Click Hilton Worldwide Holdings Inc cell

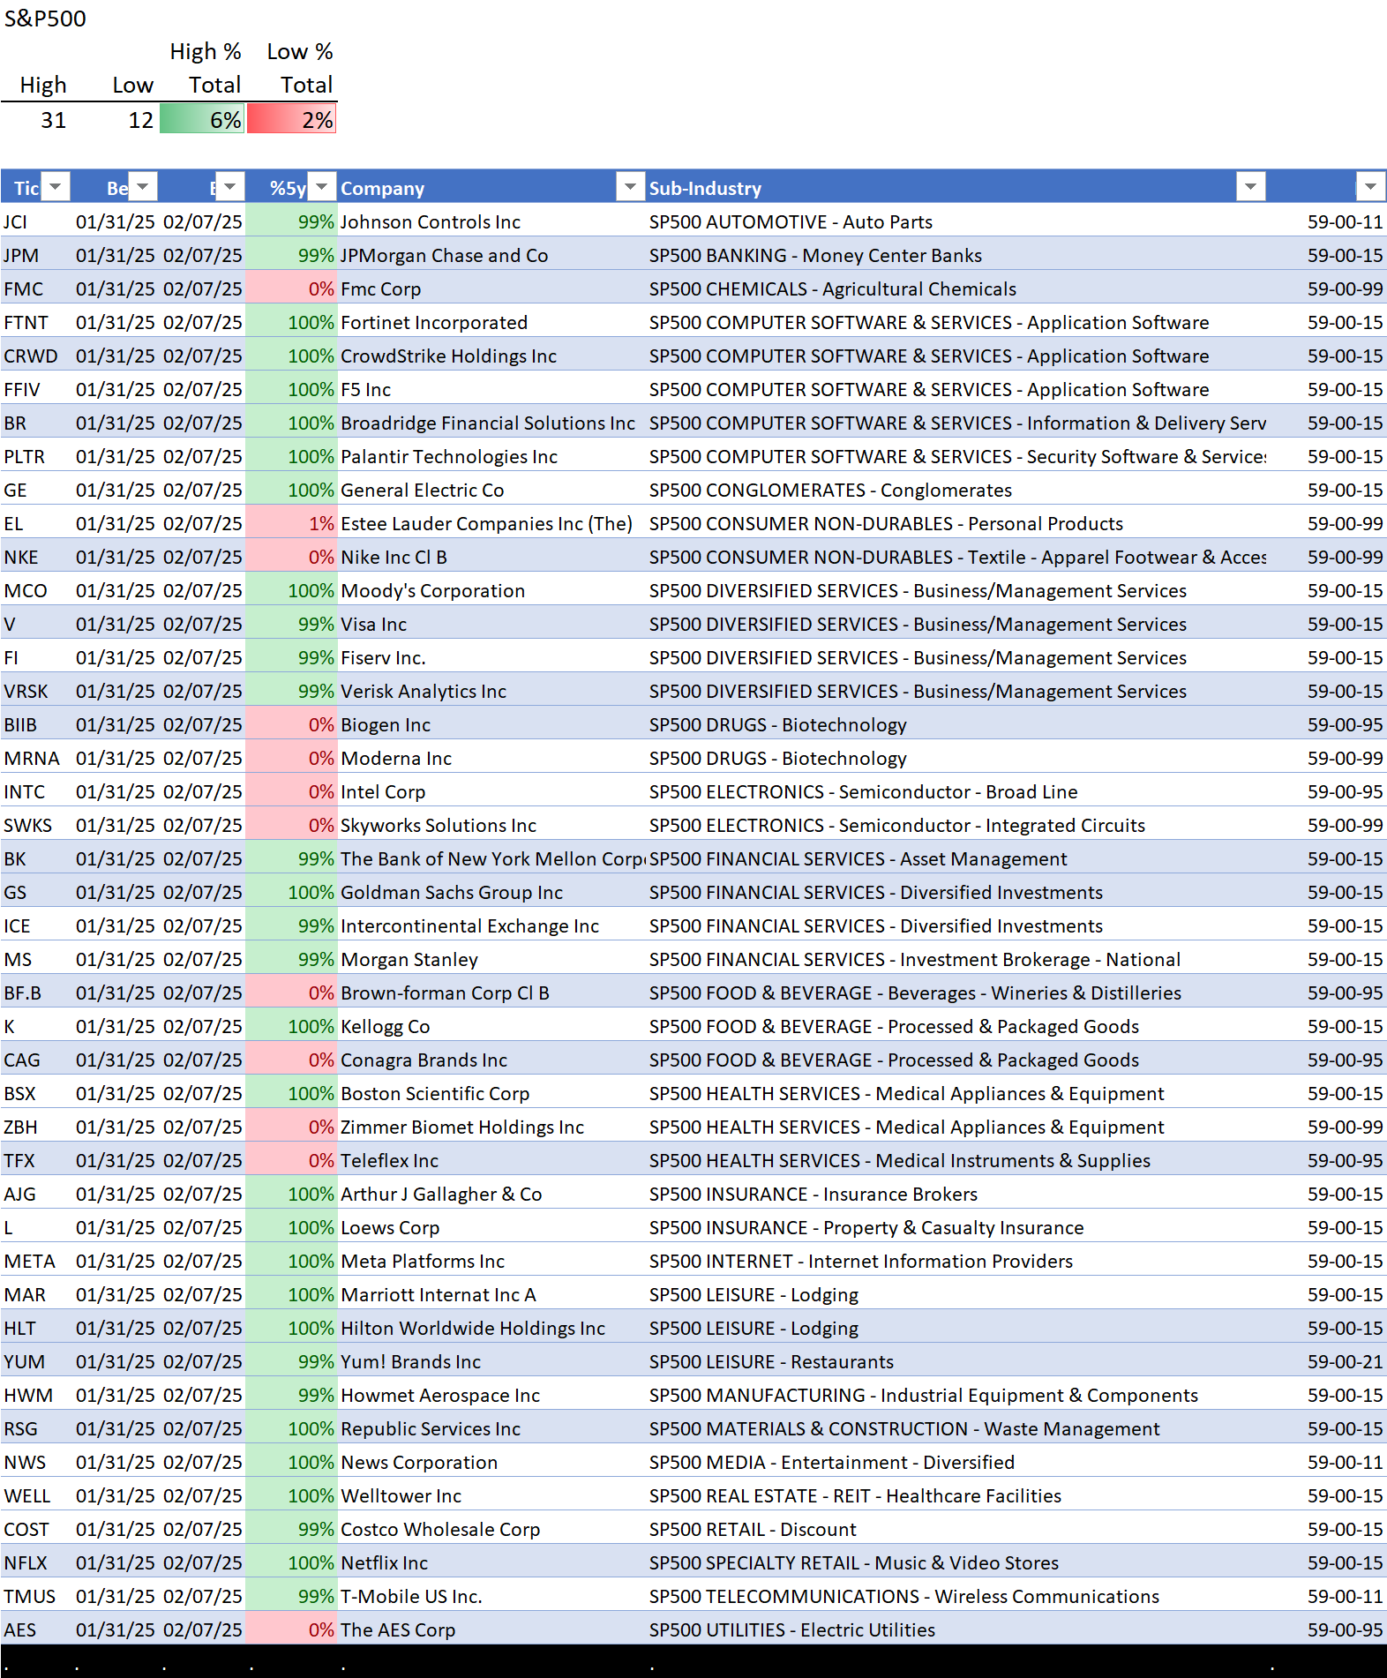point(491,1328)
